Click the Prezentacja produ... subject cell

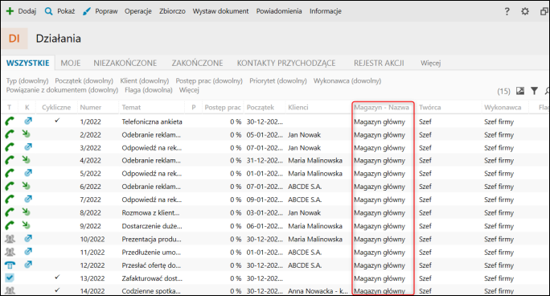151,239
